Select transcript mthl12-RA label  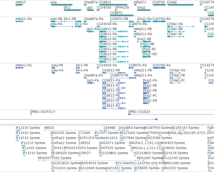(24, 19)
